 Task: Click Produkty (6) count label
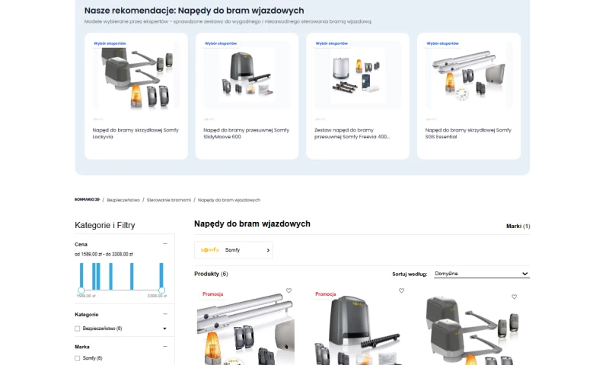[x=211, y=274]
